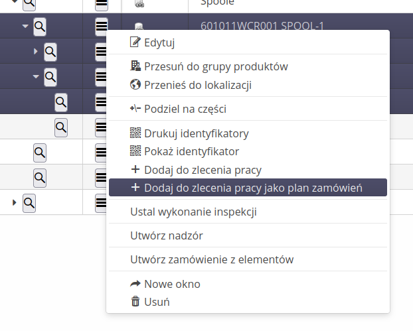Choose Utwórz zamówienie z elementów
The height and width of the screenshot is (331, 413).
coord(212,260)
